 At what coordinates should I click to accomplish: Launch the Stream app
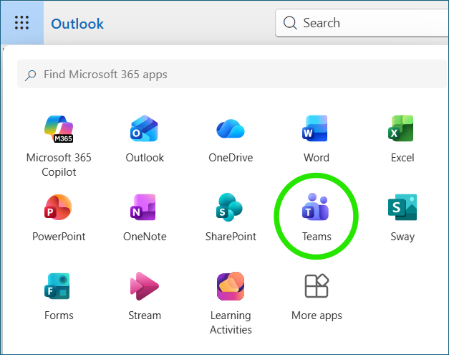(x=145, y=297)
